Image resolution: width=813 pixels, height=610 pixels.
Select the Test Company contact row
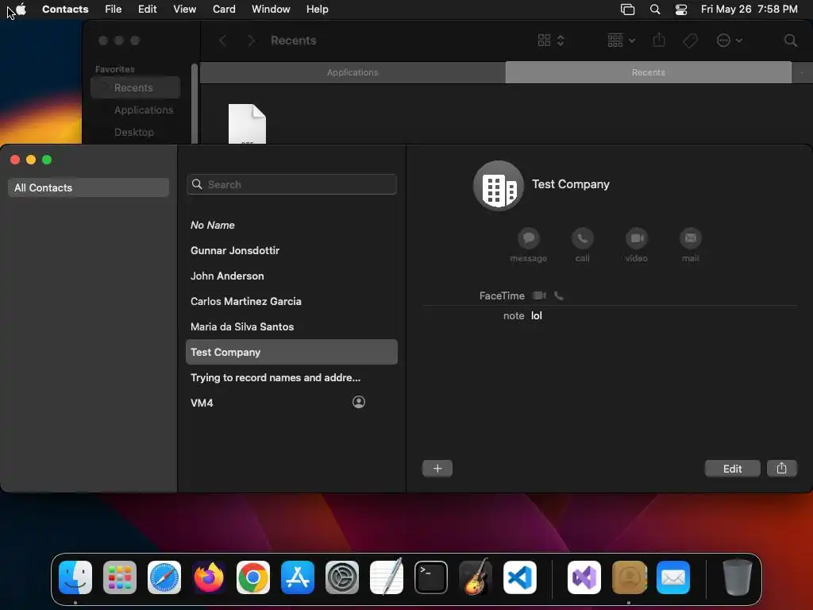click(291, 352)
